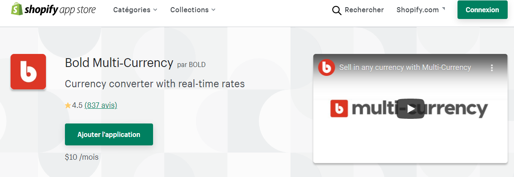Open the Shopify.com dropdown menu
Screen dimensions: 514x177
coord(417,10)
